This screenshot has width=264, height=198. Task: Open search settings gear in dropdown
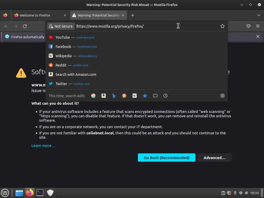pyautogui.click(x=222, y=96)
